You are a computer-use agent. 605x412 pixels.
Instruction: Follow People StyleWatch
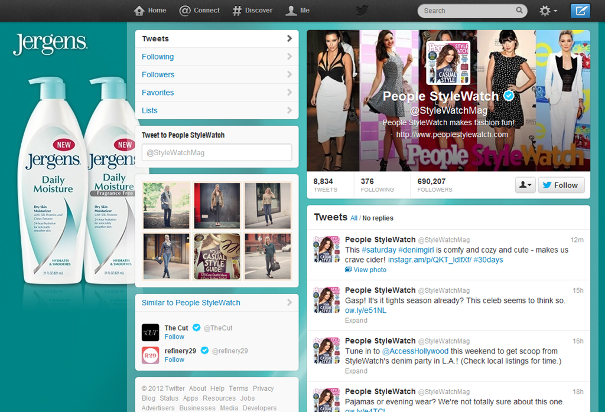click(x=560, y=185)
